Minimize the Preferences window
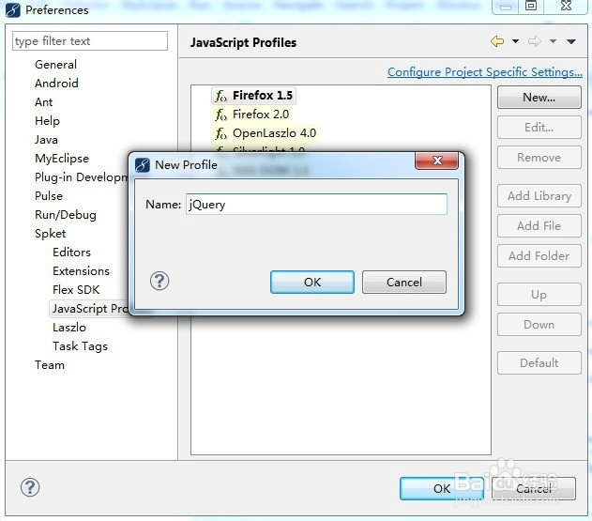 point(506,7)
